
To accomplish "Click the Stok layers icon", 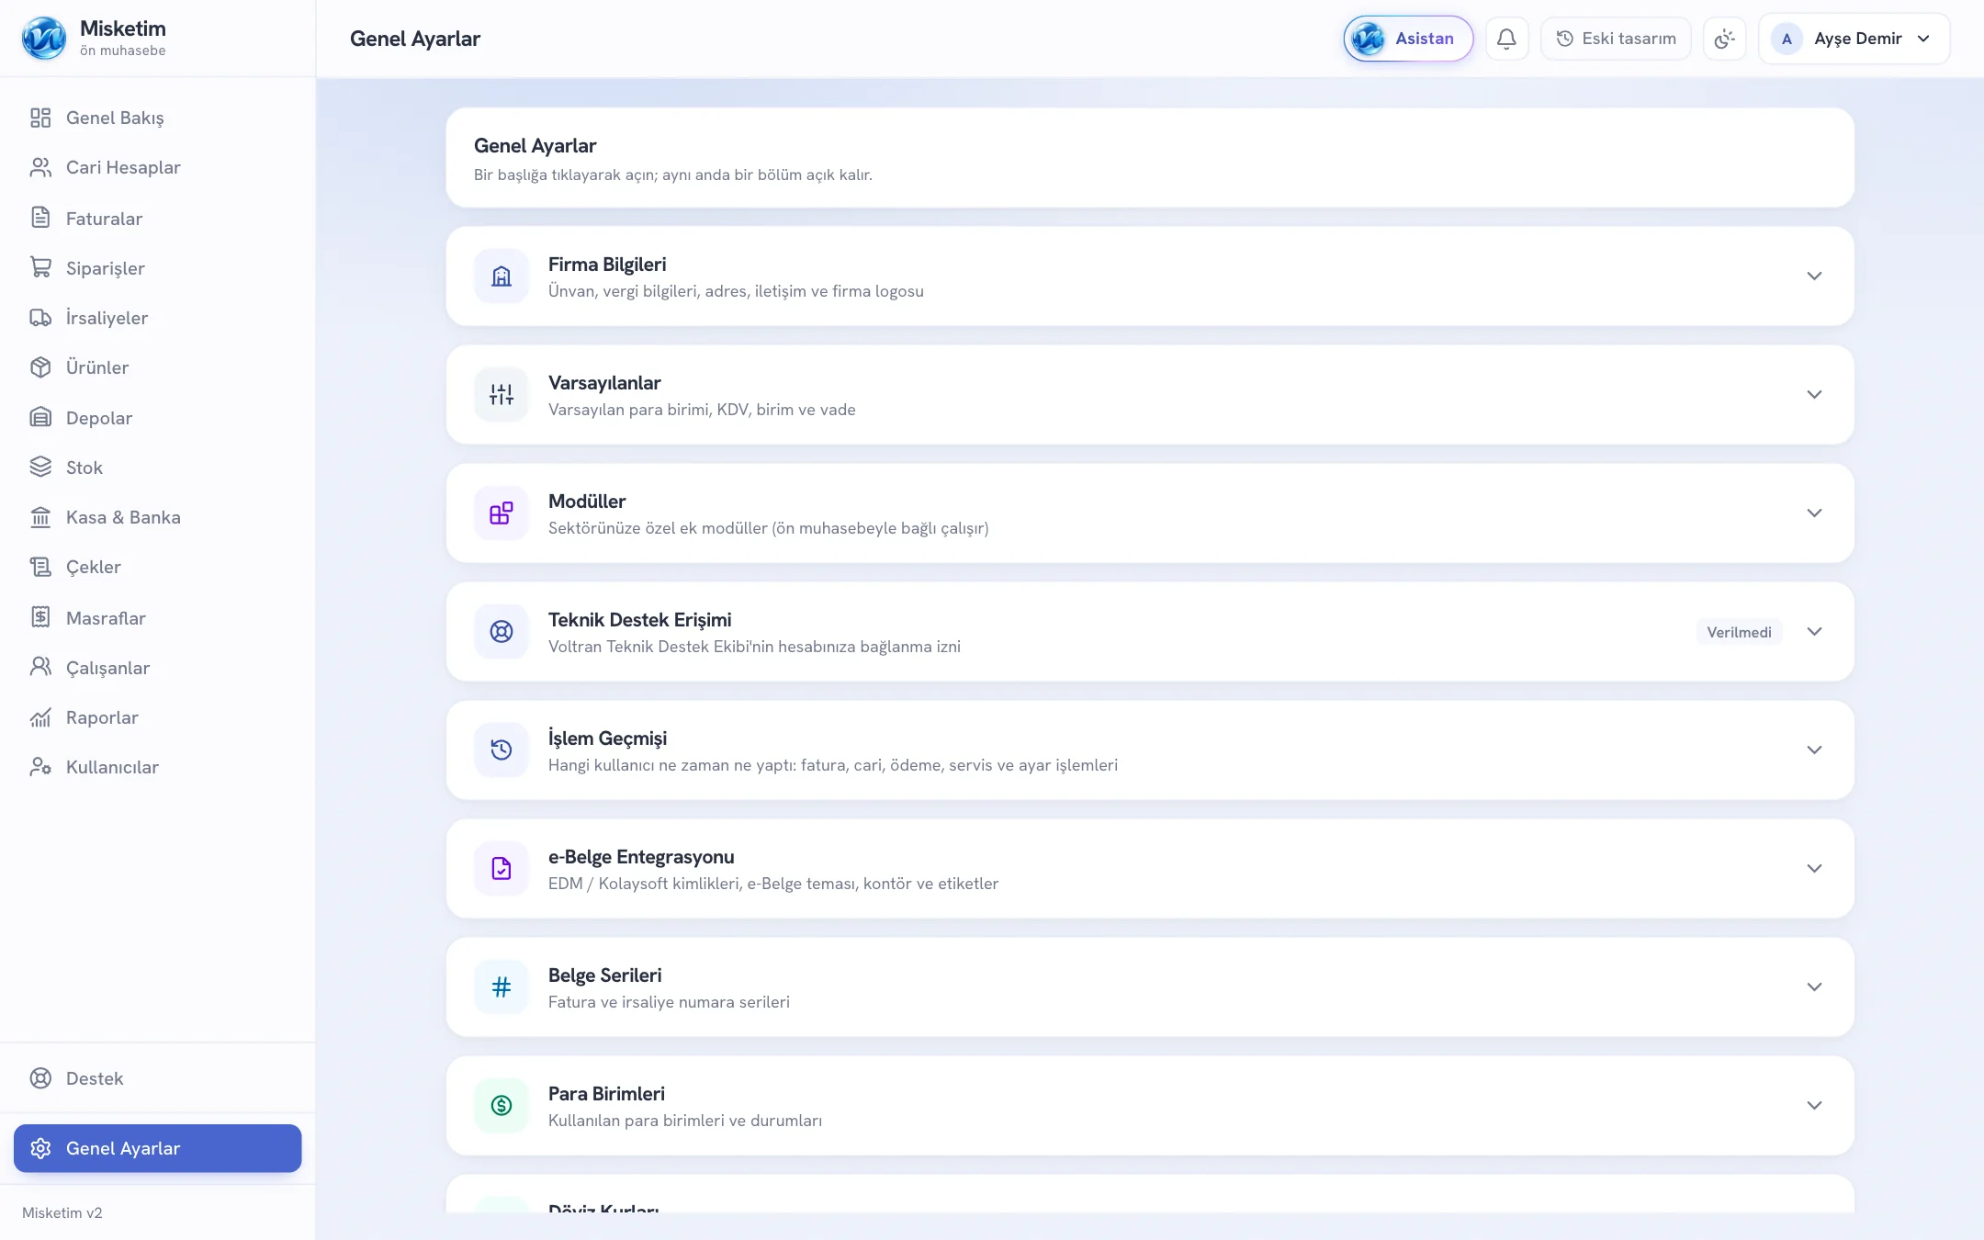I will pyautogui.click(x=40, y=468).
